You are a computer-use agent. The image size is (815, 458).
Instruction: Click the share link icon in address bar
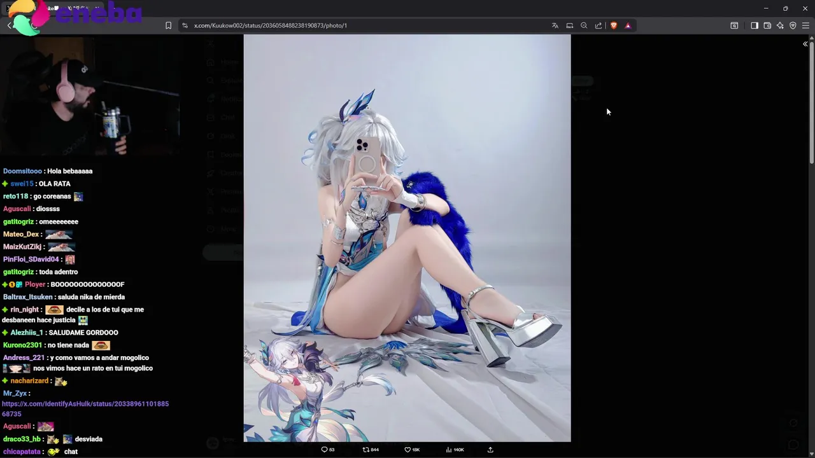[599, 25]
